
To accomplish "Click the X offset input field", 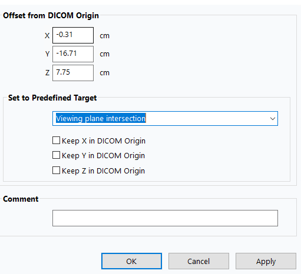I will pos(73,35).
